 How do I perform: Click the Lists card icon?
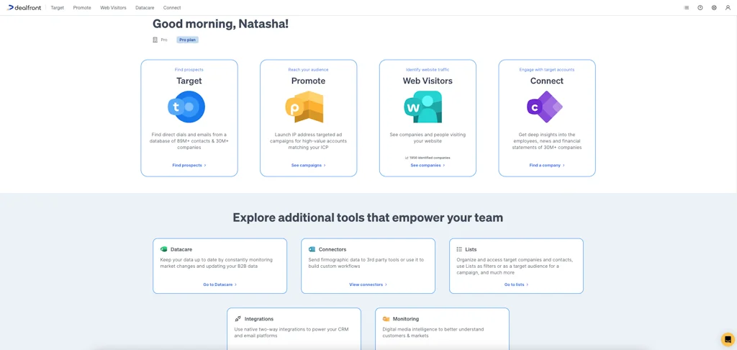(459, 249)
